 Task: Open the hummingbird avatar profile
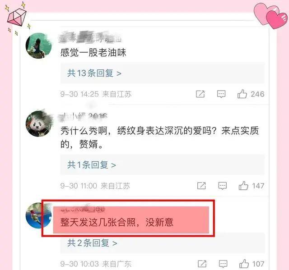click(x=38, y=215)
